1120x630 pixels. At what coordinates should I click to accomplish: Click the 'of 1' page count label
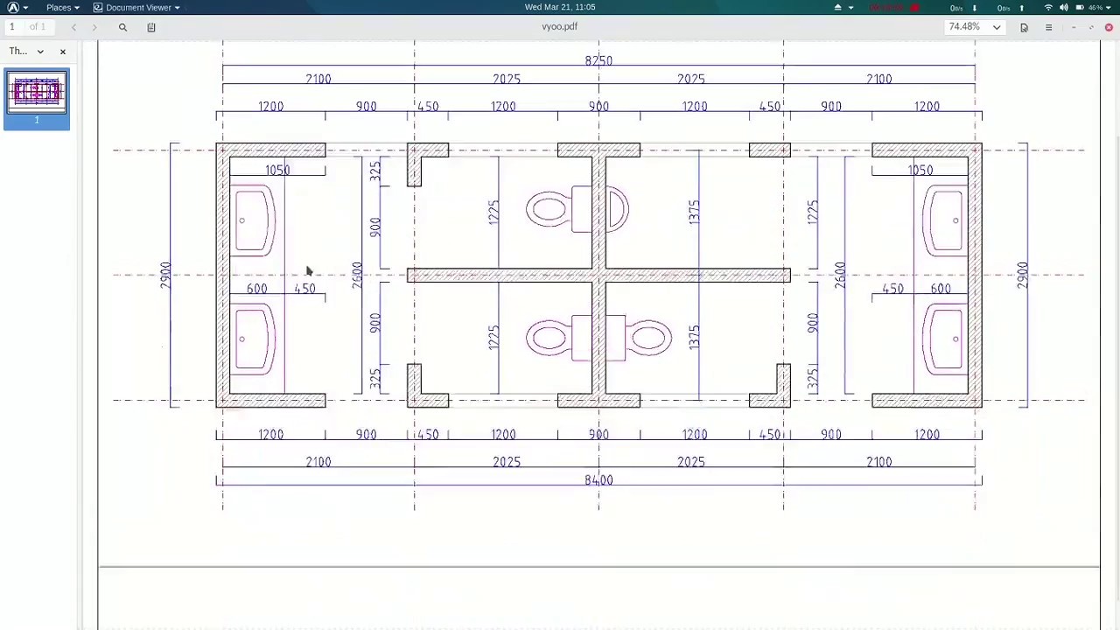(38, 27)
